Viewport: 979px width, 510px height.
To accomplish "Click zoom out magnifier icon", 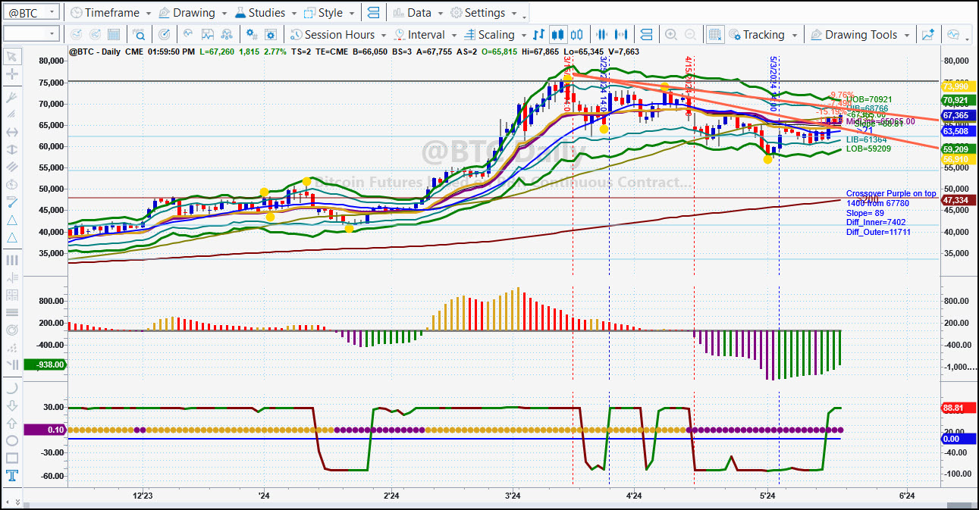I will 690,34.
